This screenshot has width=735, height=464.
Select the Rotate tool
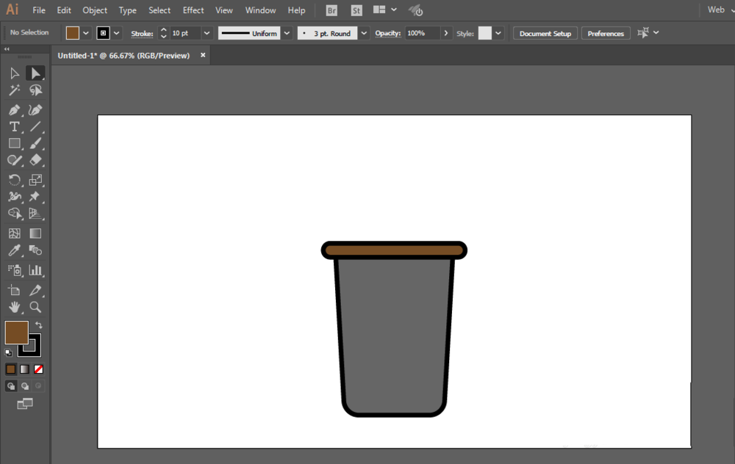14,180
